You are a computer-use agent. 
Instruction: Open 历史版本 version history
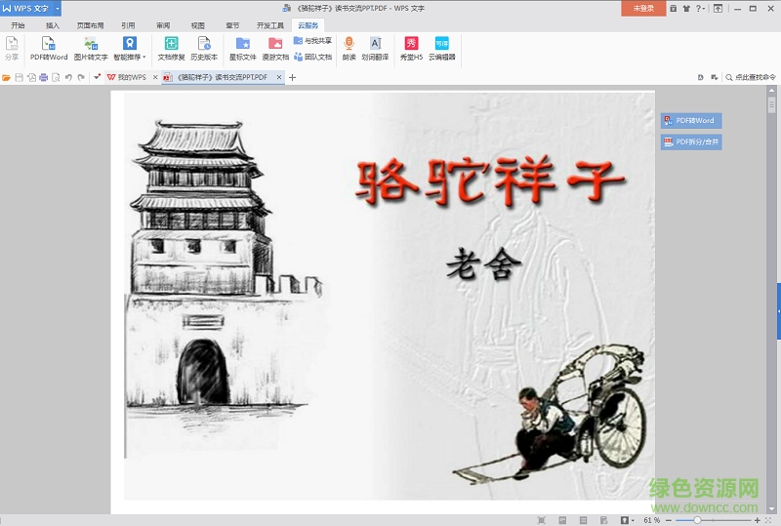[204, 49]
